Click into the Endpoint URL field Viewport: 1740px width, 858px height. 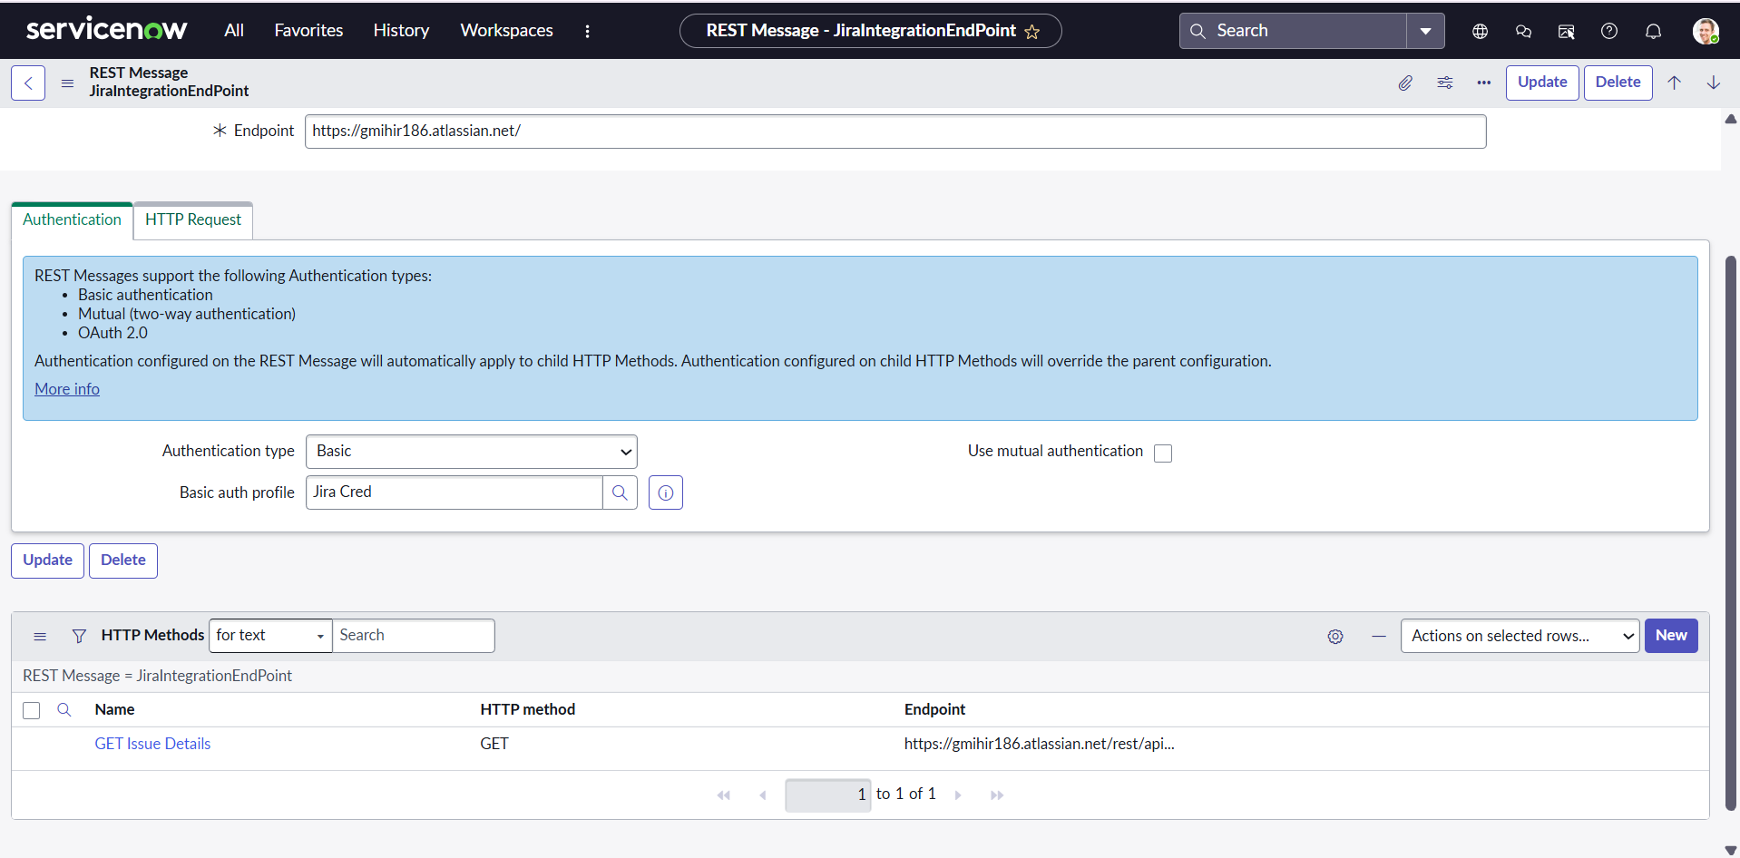[x=894, y=132]
